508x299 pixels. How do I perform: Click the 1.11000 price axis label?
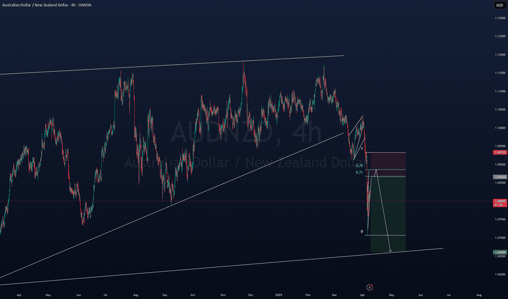coord(500,91)
